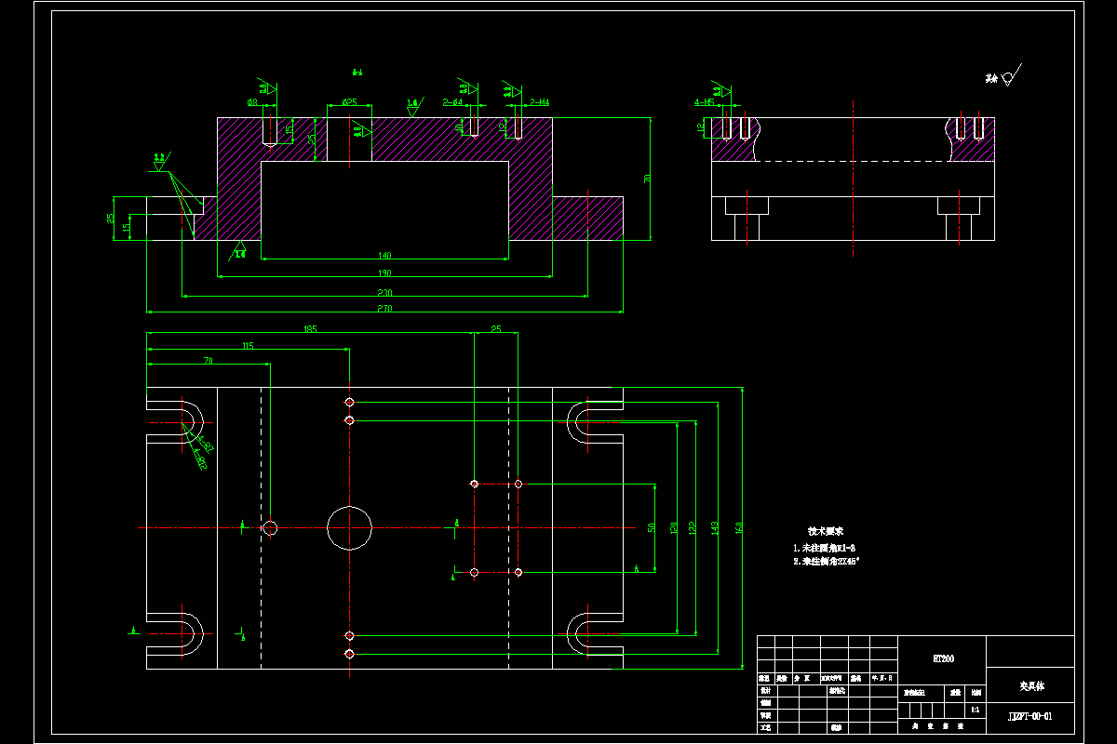Select the 140 dimension in section view
Viewport: 1117px width, 744px height.
384,255
